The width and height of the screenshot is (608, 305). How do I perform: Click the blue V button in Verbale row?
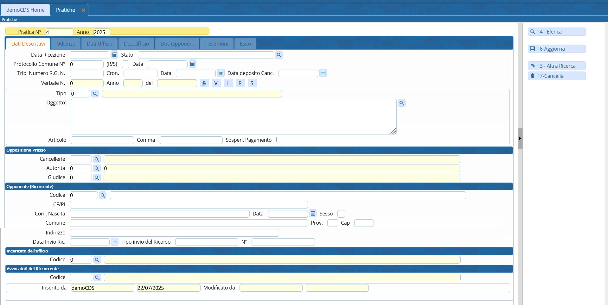click(216, 83)
